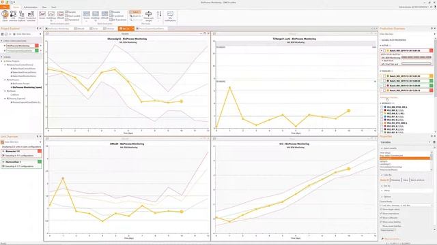Viewport: 437px width, 245px height.
Task: Collapse the Options section in Properties
Action: [382, 197]
